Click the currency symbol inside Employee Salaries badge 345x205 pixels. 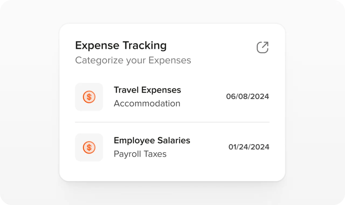[x=89, y=147]
